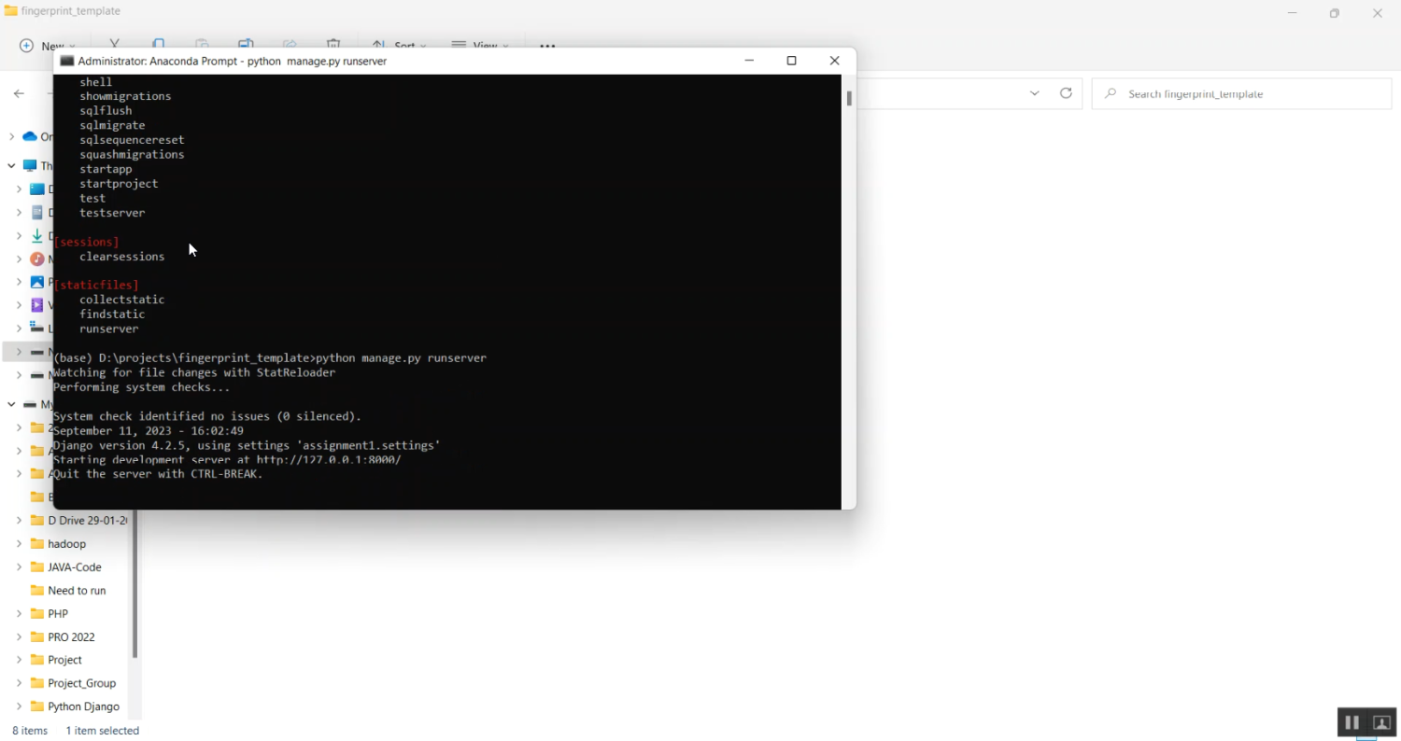Viewport: 1401px width, 741px height.
Task: Click the Rename icon in Explorer toolbar
Action: [246, 45]
